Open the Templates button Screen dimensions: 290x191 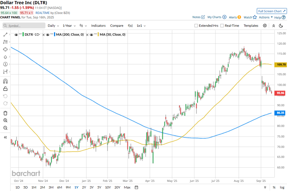[251, 26]
